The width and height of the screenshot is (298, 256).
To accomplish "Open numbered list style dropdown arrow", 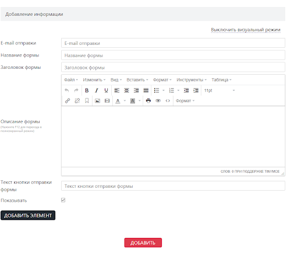I will click(178, 90).
